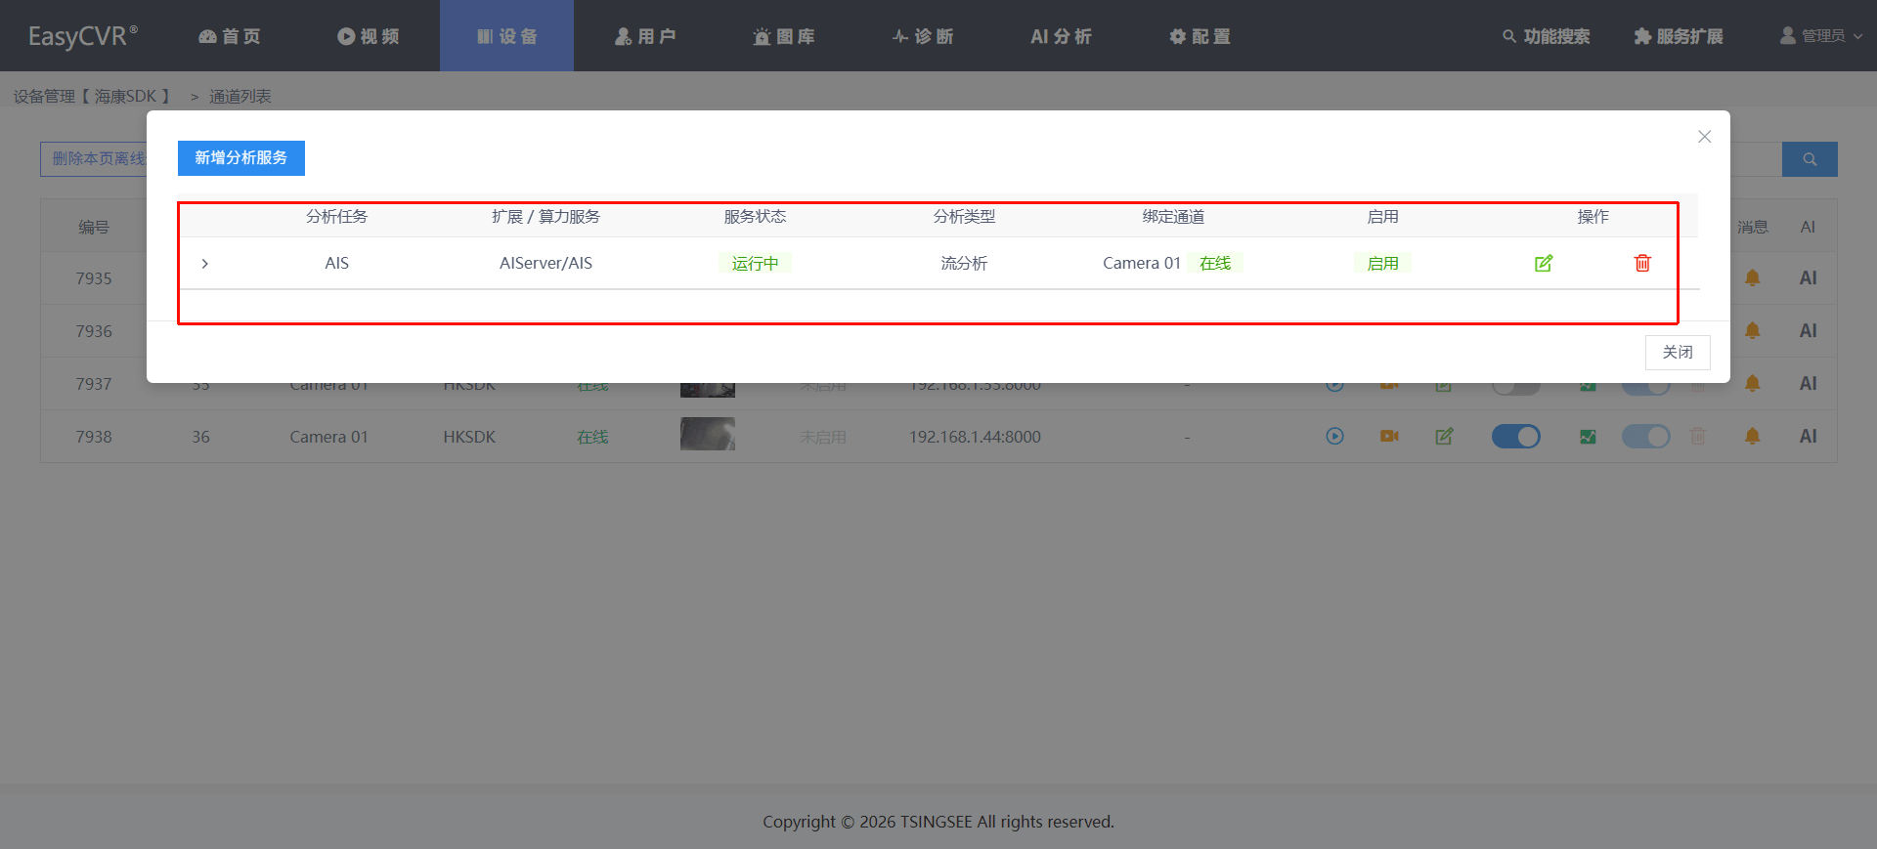Image resolution: width=1877 pixels, height=849 pixels.
Task: Open the 管理员 account dropdown
Action: click(1821, 36)
